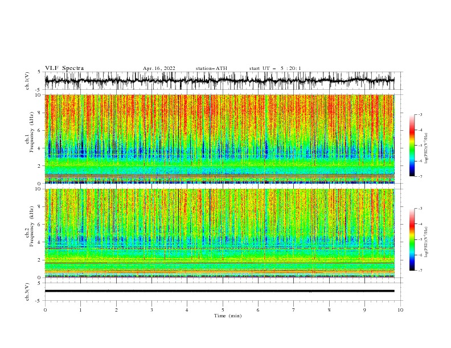Click the ch.2 color bar "-3" tick
The image size is (451, 348).
420,209
